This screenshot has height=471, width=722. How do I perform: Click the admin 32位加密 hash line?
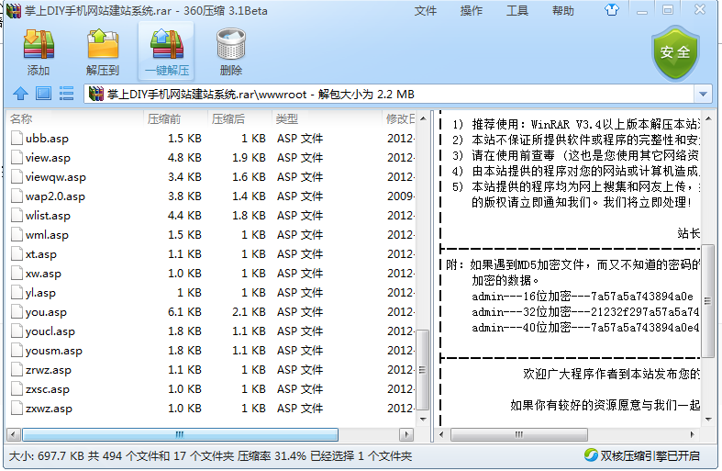(585, 312)
